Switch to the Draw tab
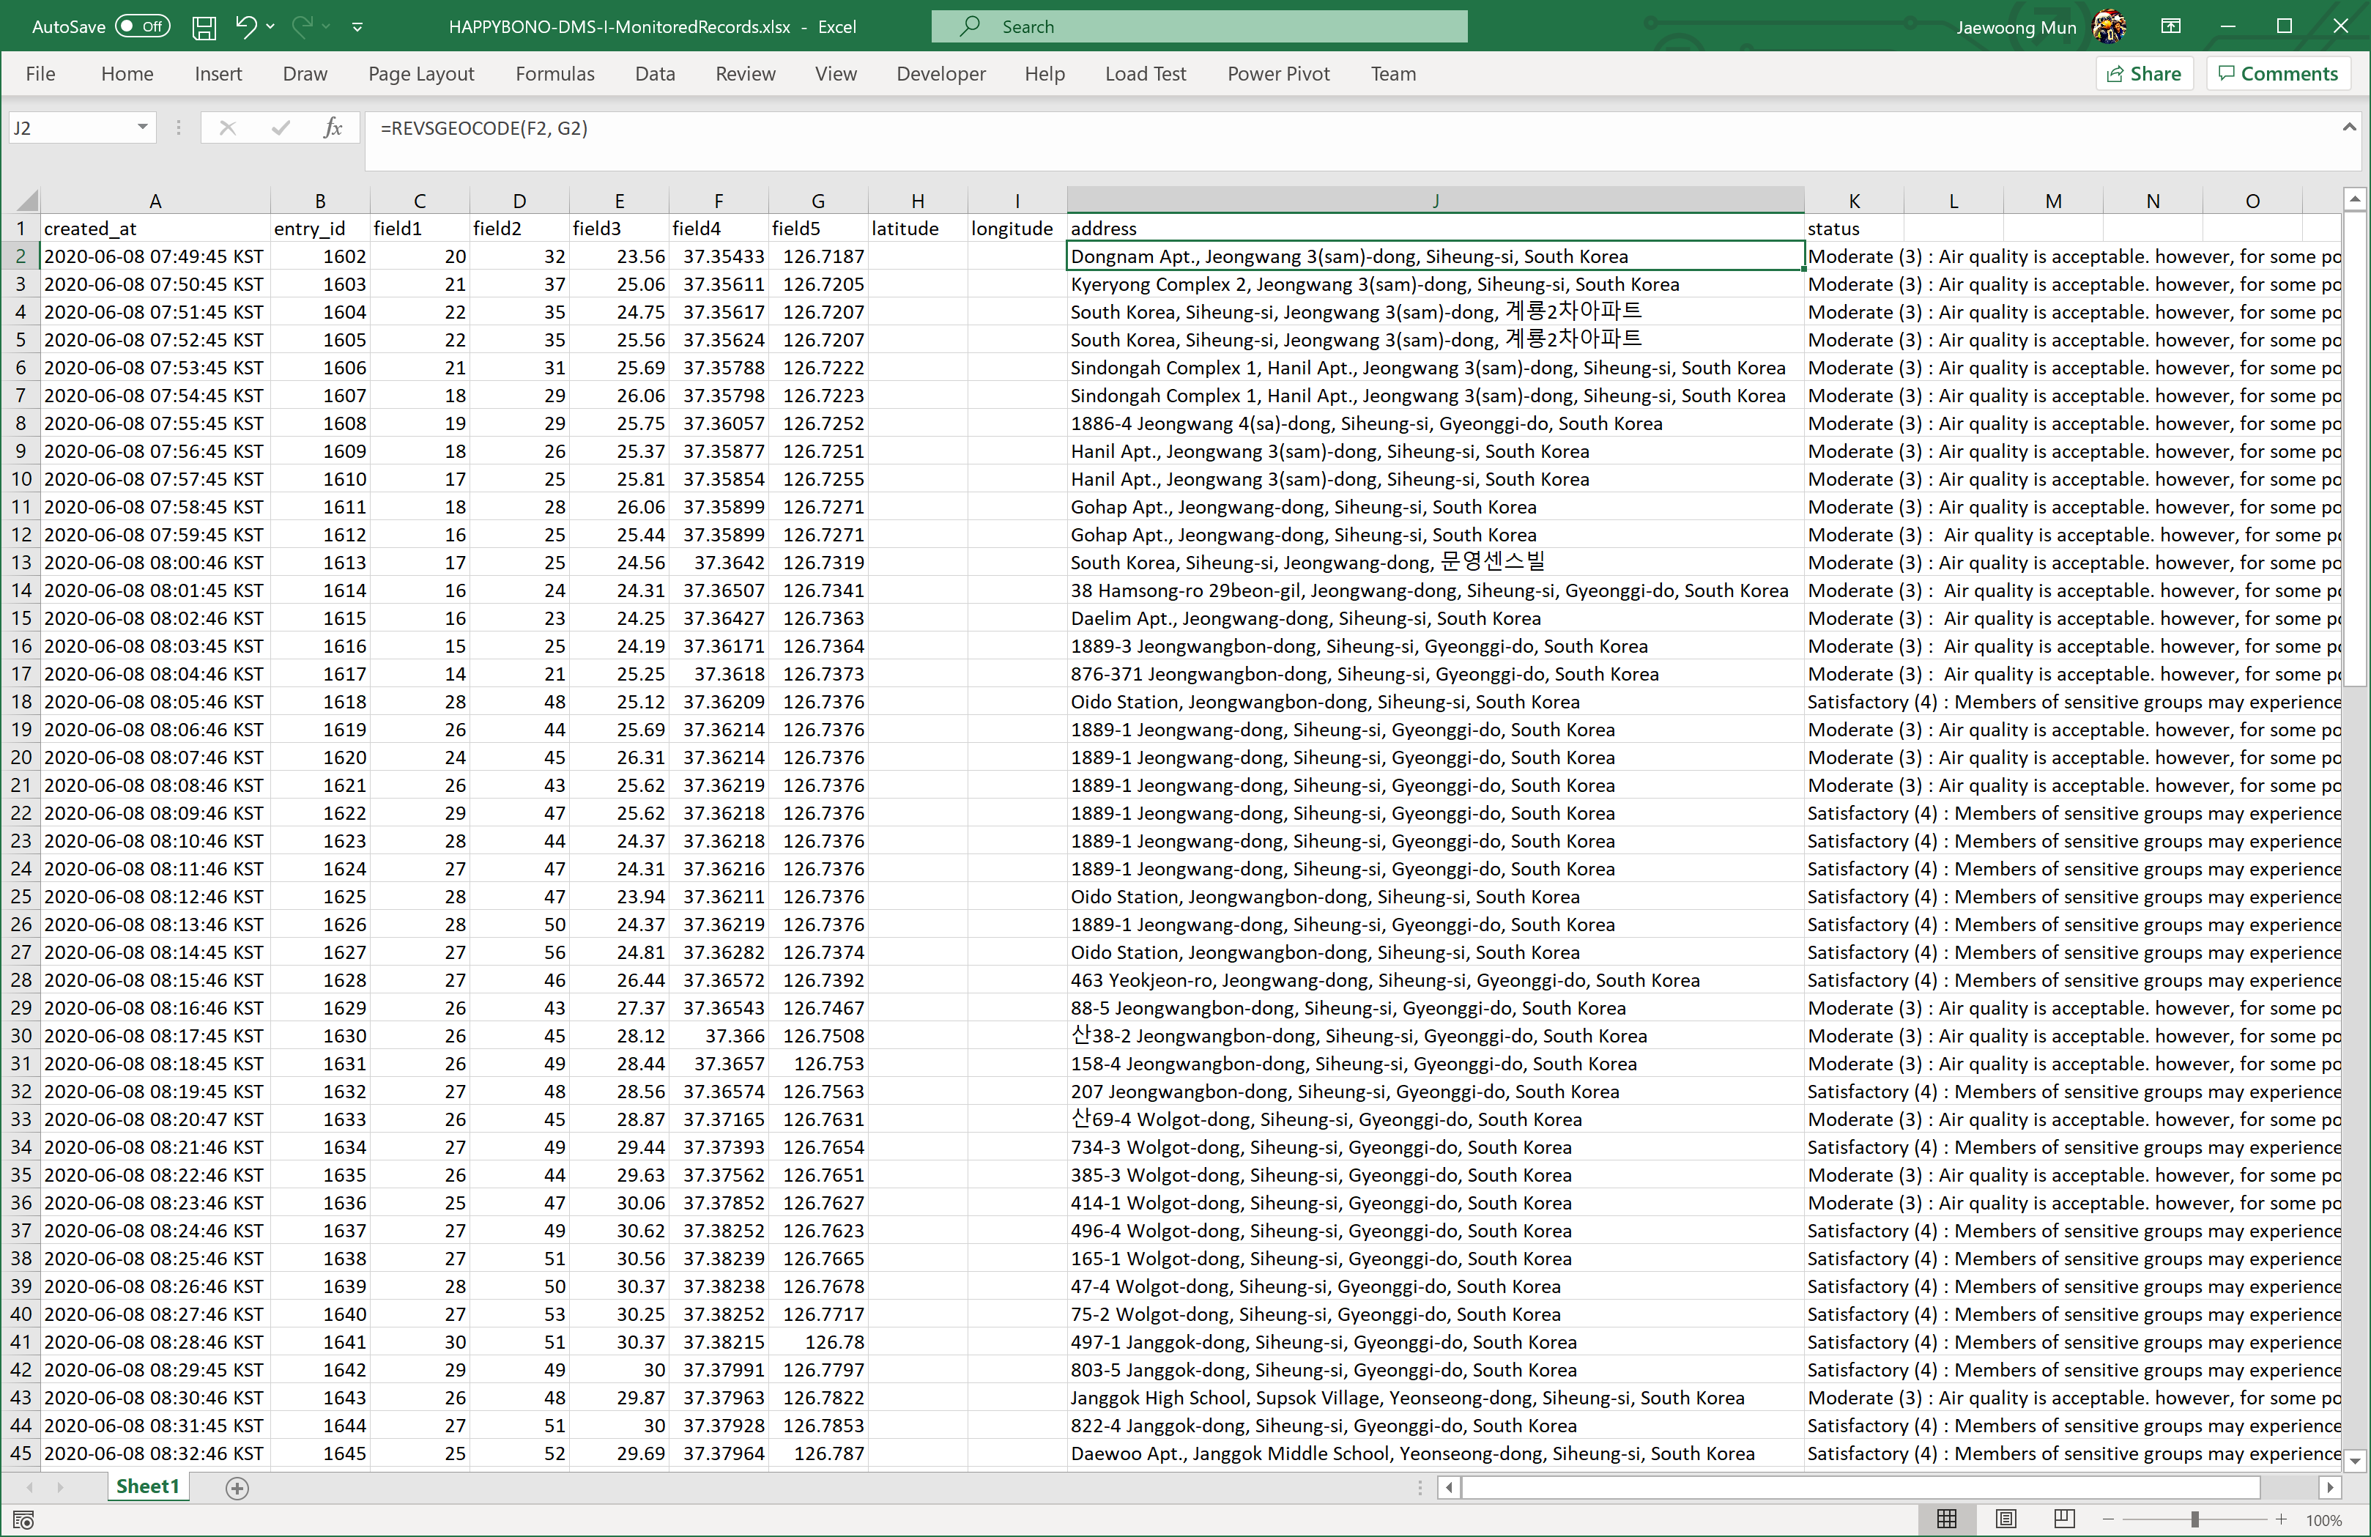Screen dimensions: 2371x1537 [x=305, y=74]
